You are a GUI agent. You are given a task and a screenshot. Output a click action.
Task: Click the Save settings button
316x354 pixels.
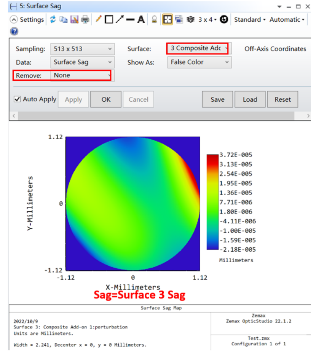pos(217,99)
